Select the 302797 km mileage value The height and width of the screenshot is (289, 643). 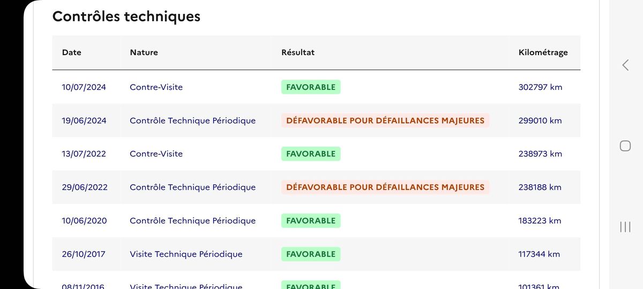tap(541, 87)
